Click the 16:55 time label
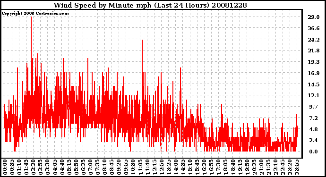Image resolution: width=326 pixels, height=177 pixels. tap(212, 167)
